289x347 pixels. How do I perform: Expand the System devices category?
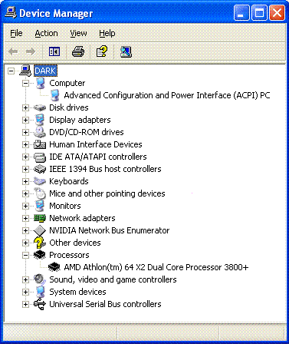(25, 292)
